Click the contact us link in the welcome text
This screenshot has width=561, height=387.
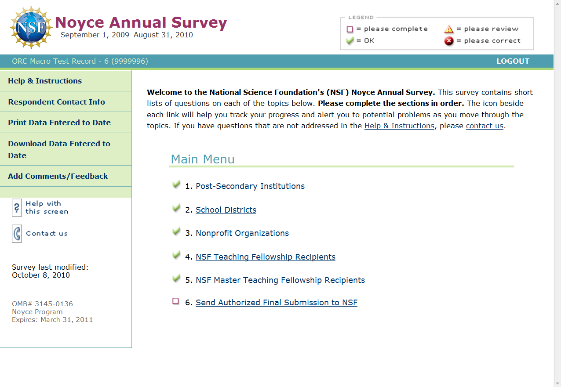[x=484, y=126]
